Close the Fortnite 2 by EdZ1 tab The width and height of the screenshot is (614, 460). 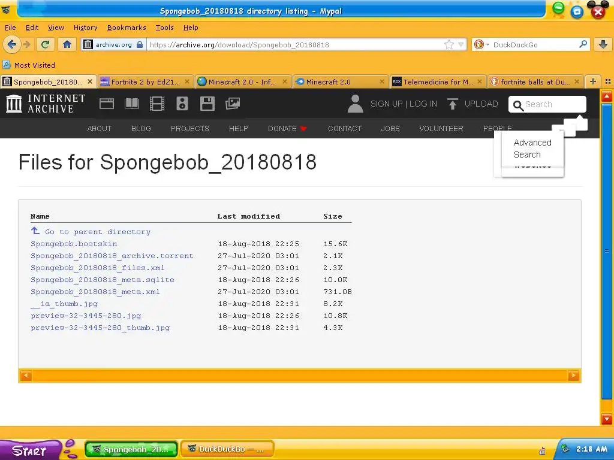[x=187, y=81]
